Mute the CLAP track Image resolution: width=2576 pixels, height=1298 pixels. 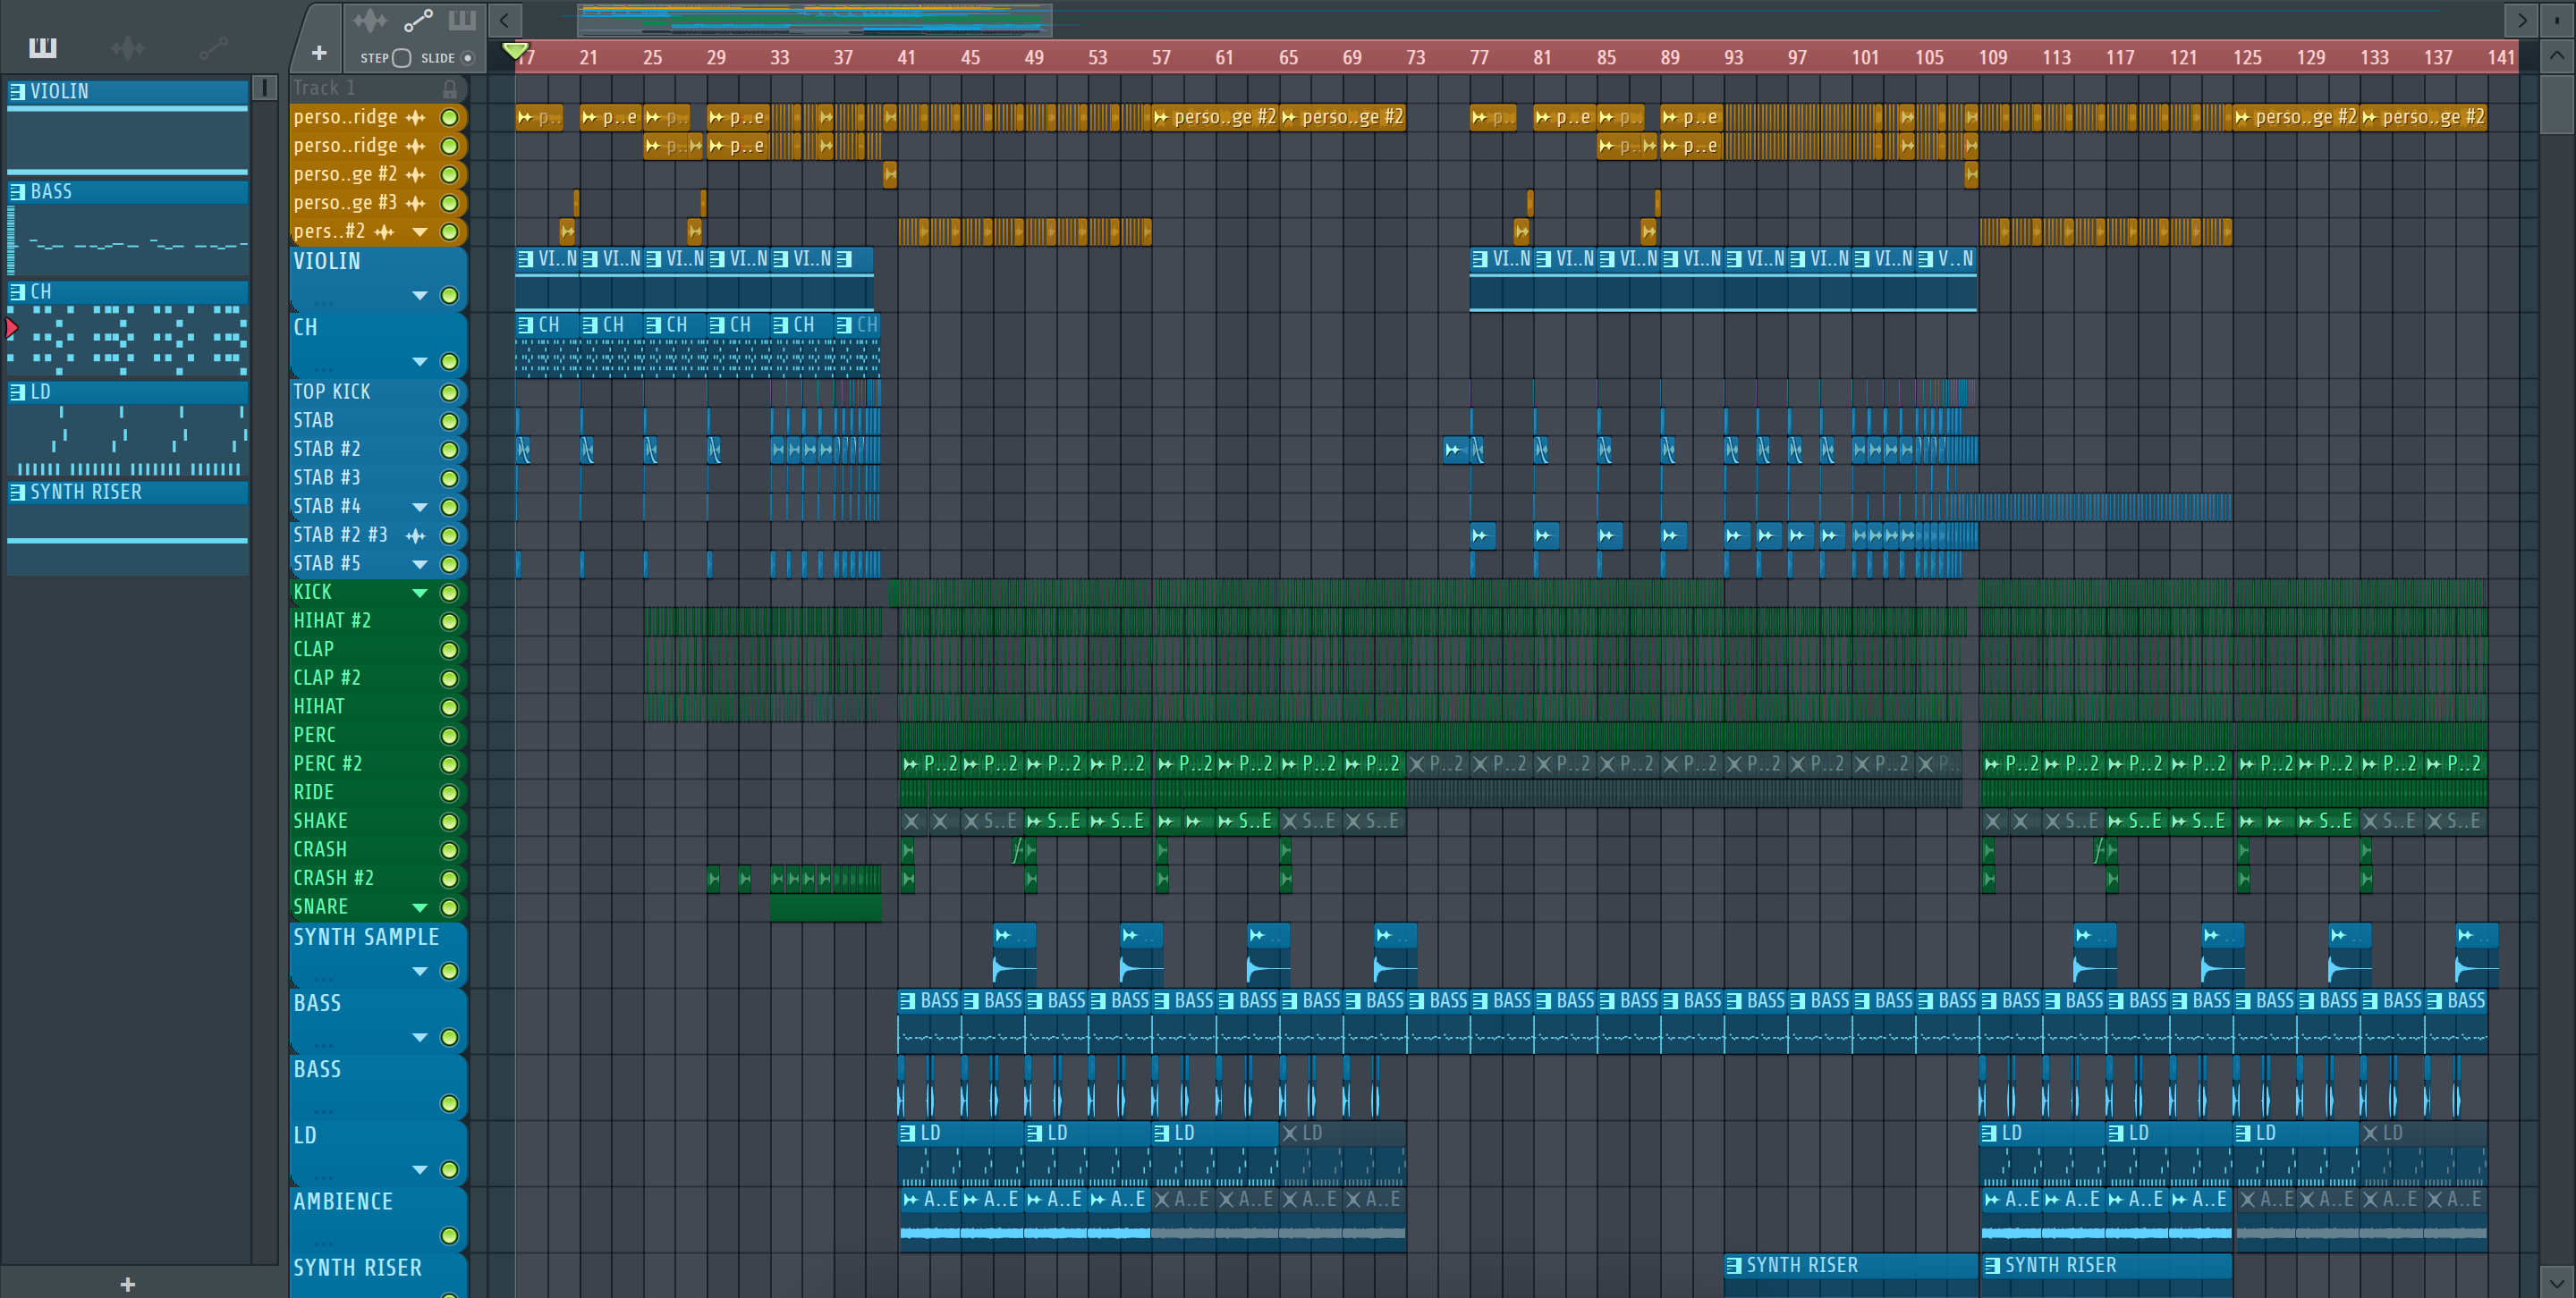tap(450, 650)
